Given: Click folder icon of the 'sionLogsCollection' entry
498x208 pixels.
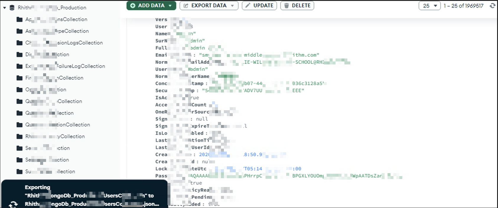Looking at the screenshot, I should 19,43.
